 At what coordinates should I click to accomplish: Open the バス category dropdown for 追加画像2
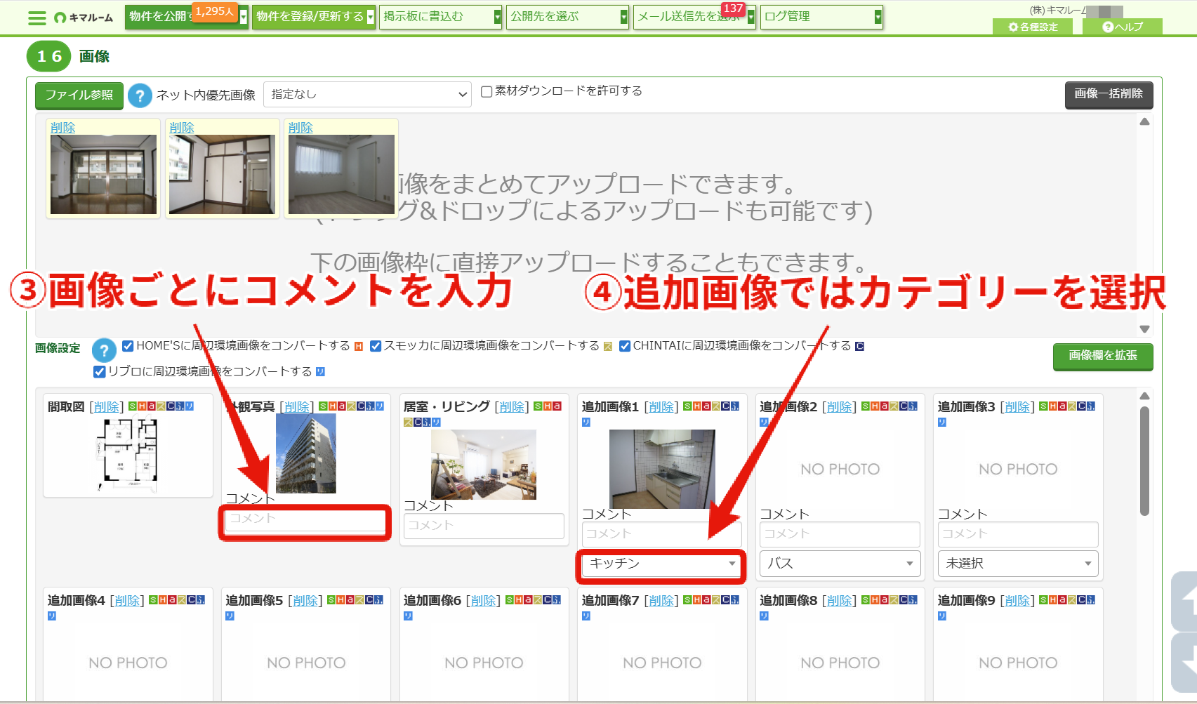(x=840, y=564)
